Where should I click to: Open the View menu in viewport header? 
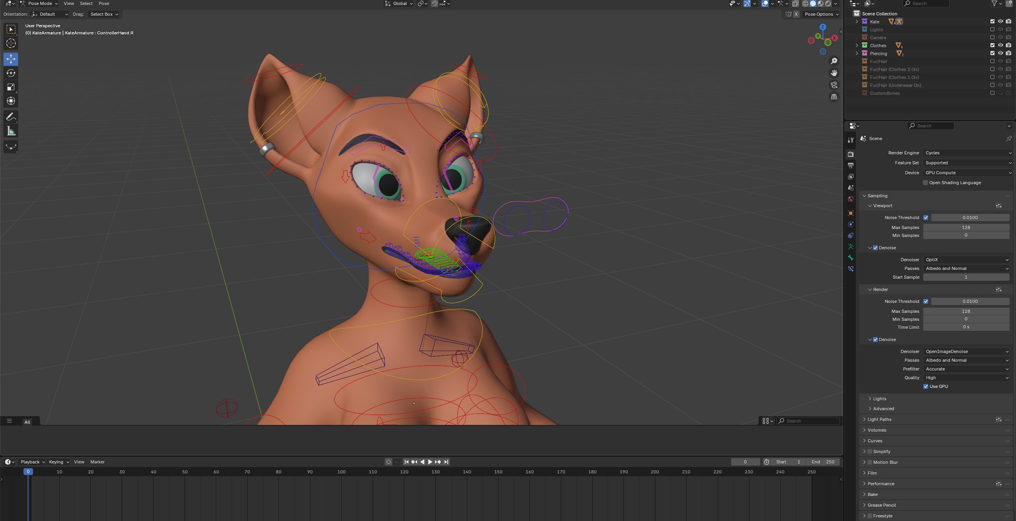pyautogui.click(x=69, y=4)
